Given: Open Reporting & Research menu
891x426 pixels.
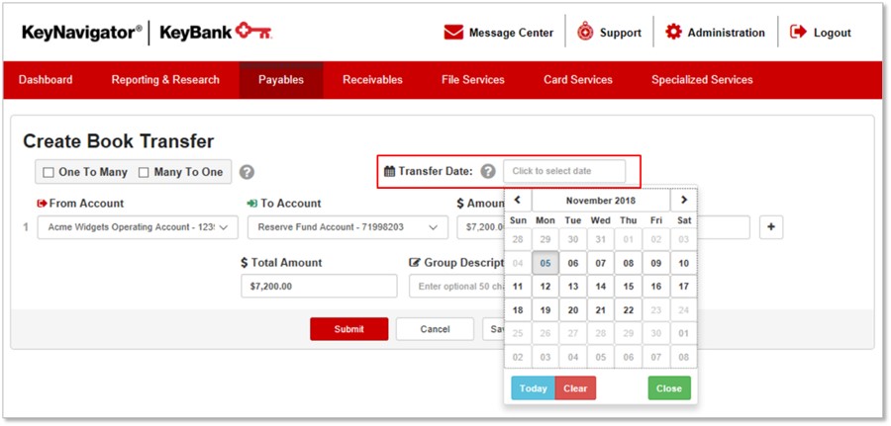Looking at the screenshot, I should [x=165, y=80].
